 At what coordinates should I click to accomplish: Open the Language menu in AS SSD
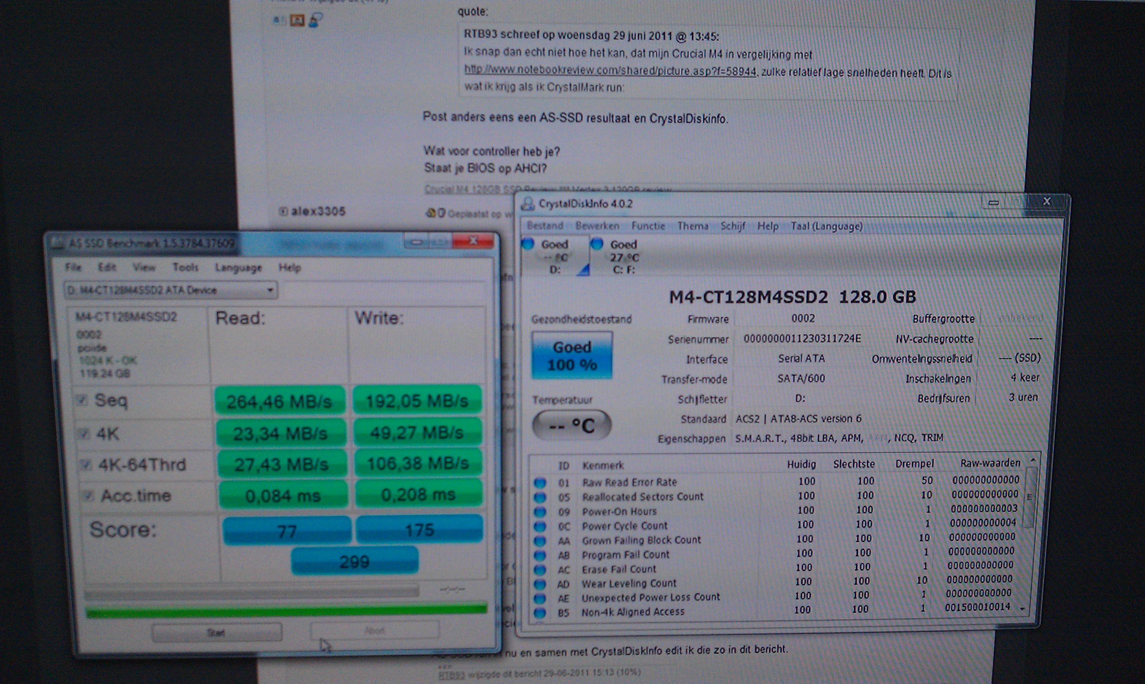pyautogui.click(x=239, y=268)
